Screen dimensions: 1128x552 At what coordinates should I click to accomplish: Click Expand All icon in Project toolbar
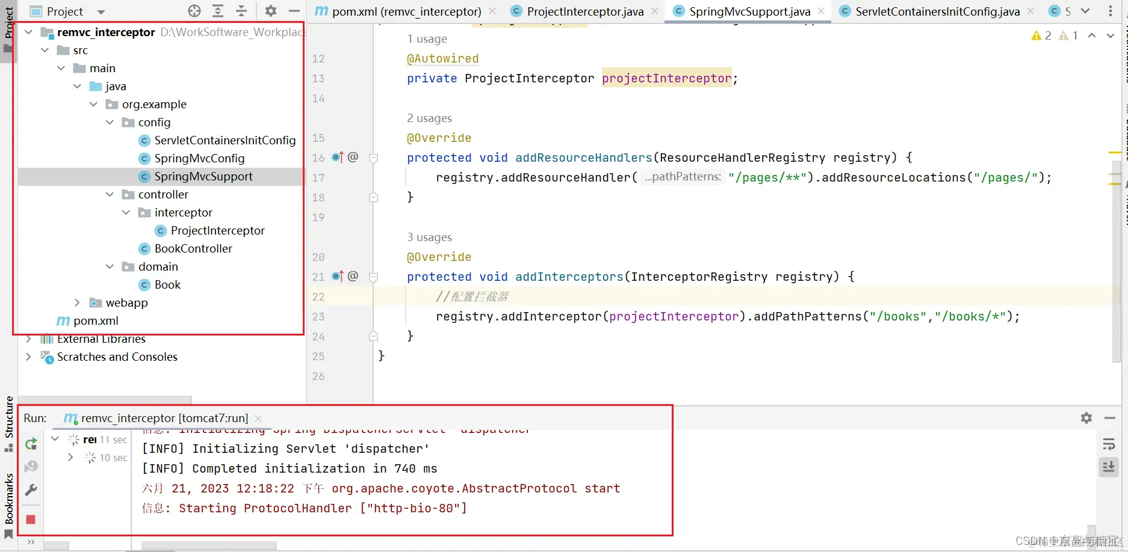pyautogui.click(x=218, y=11)
